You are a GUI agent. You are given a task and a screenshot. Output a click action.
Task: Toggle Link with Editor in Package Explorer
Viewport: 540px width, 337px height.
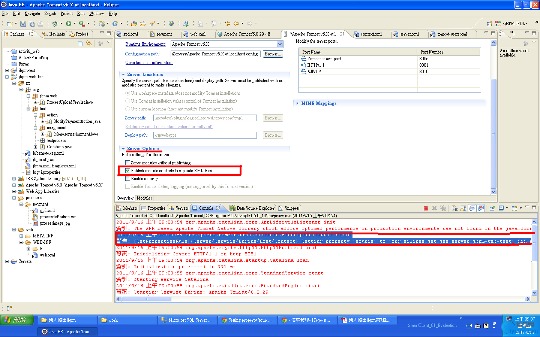(89, 43)
